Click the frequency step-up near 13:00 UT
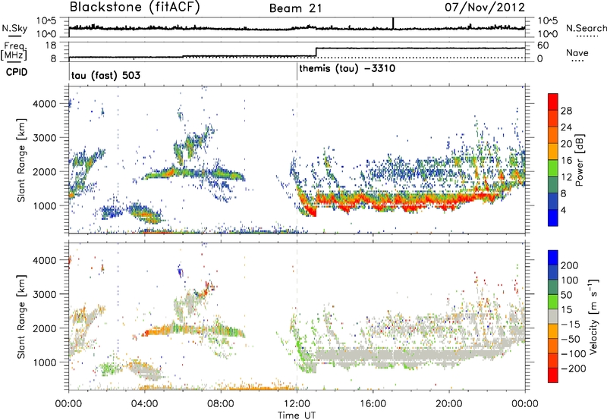Screen dimensions: 607x420 [316, 52]
